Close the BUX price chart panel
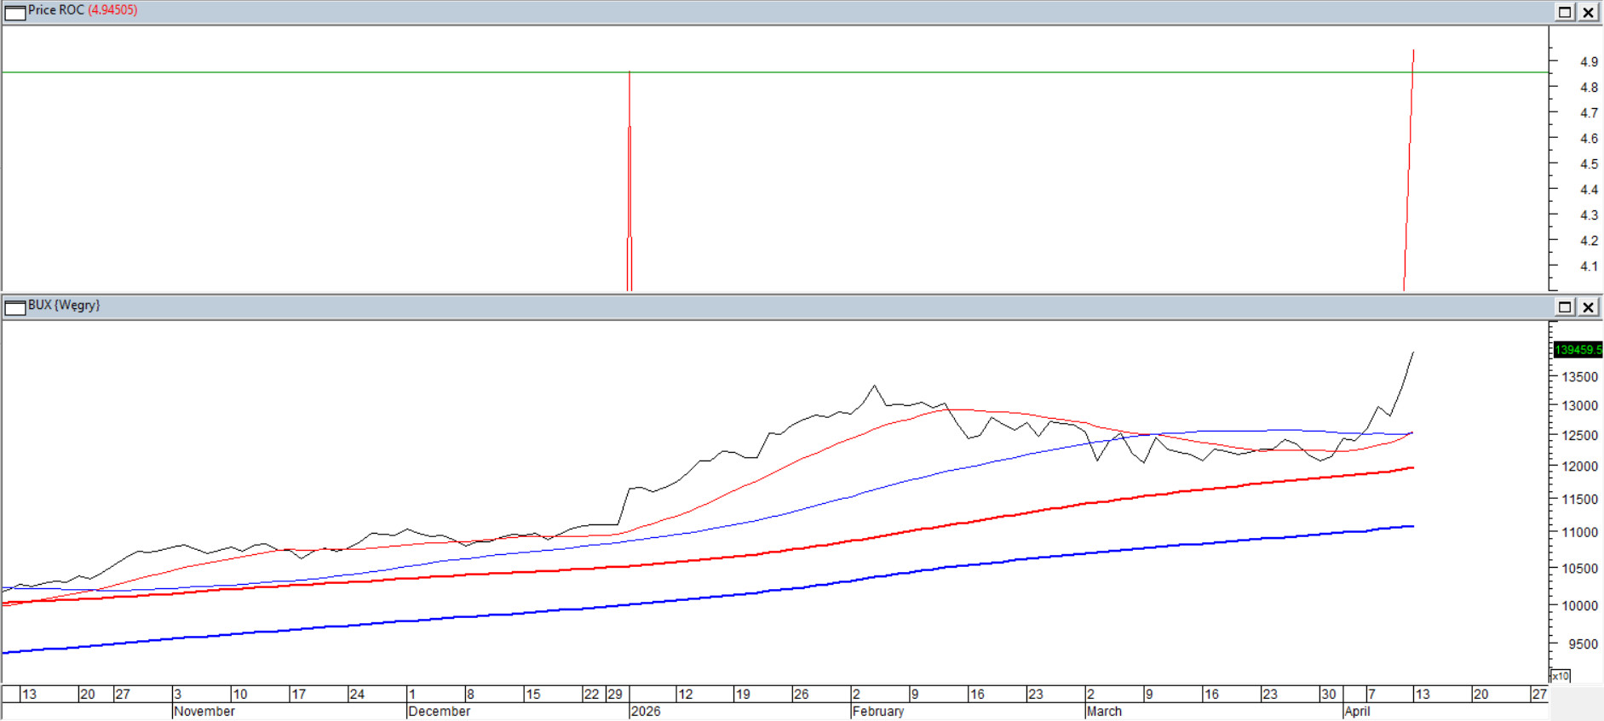This screenshot has height=721, width=1604. click(x=1589, y=307)
